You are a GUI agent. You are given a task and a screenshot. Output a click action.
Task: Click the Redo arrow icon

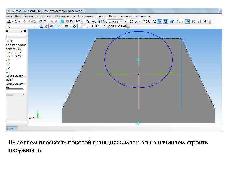tap(56, 21)
